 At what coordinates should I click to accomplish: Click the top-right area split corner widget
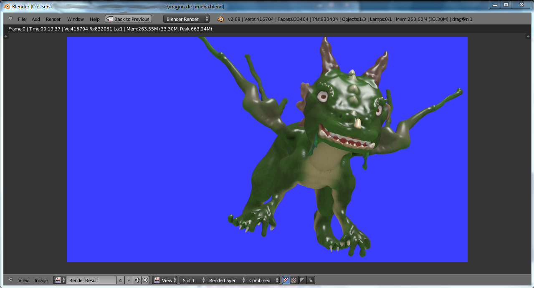tap(528, 36)
